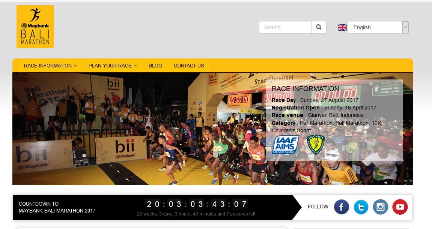Open the Blog page
Image resolution: width=432 pixels, height=229 pixels.
pyautogui.click(x=155, y=66)
